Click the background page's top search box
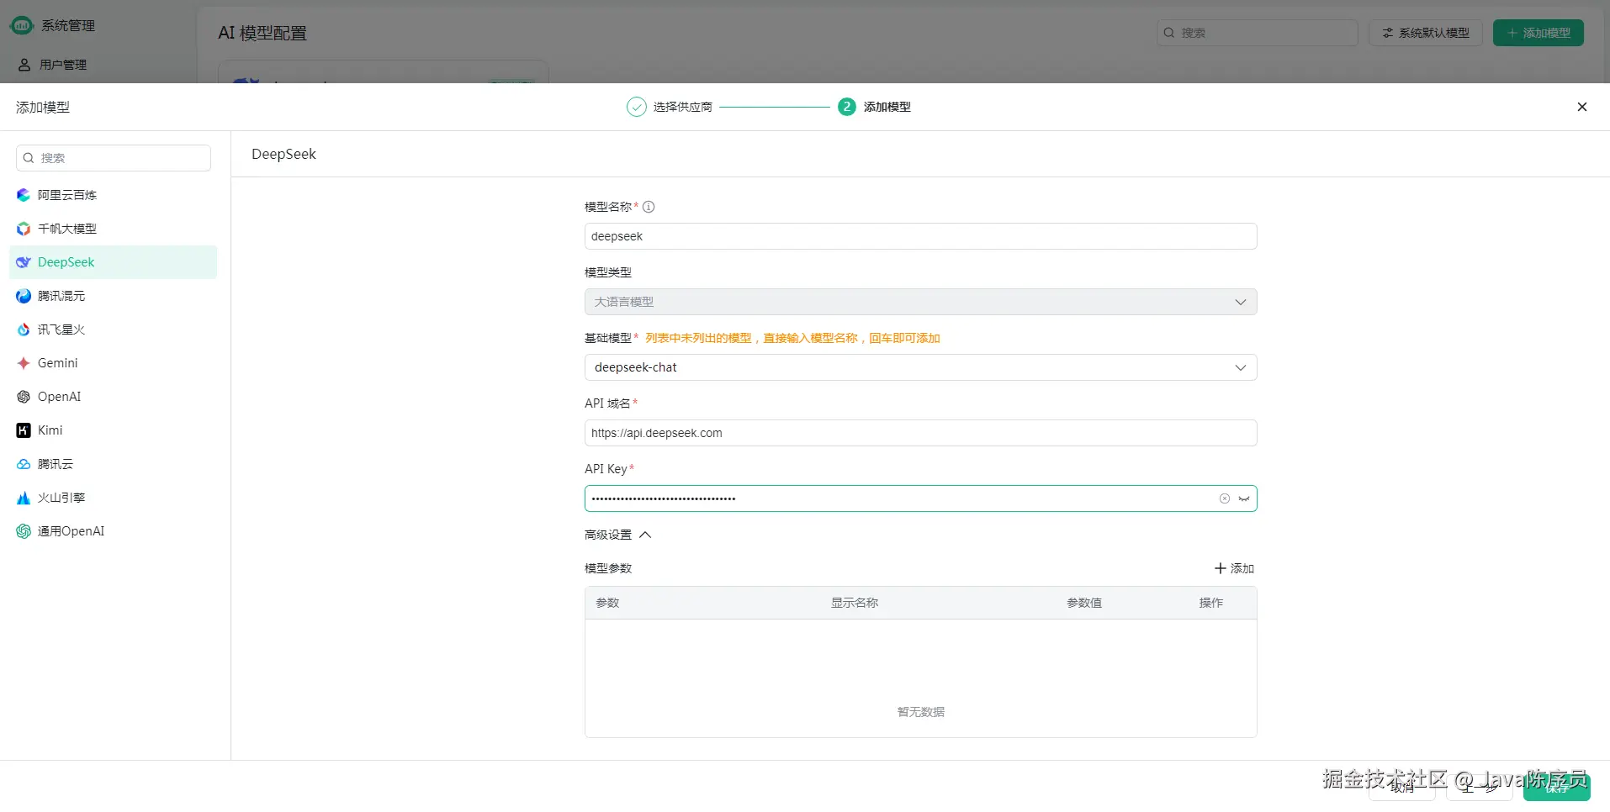 (1258, 33)
